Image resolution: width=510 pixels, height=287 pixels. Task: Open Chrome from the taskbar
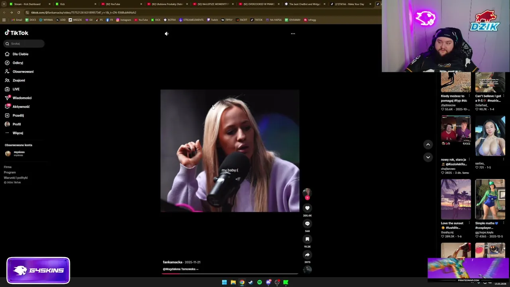pos(242,282)
